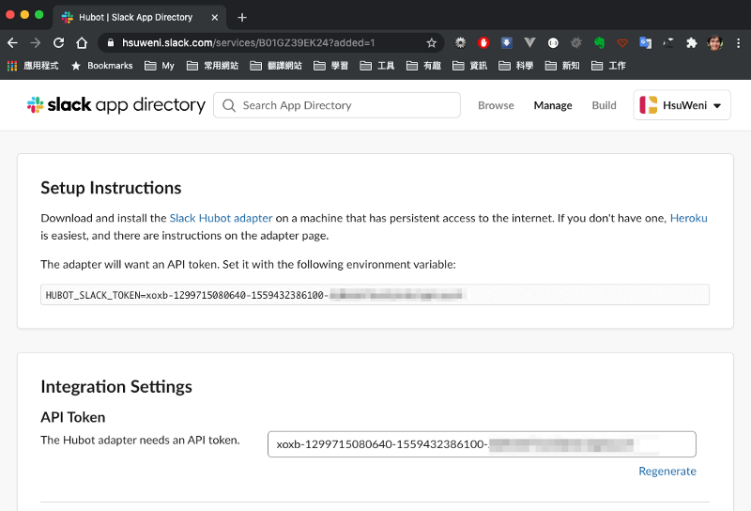Reload the page with the refresh icon

58,43
